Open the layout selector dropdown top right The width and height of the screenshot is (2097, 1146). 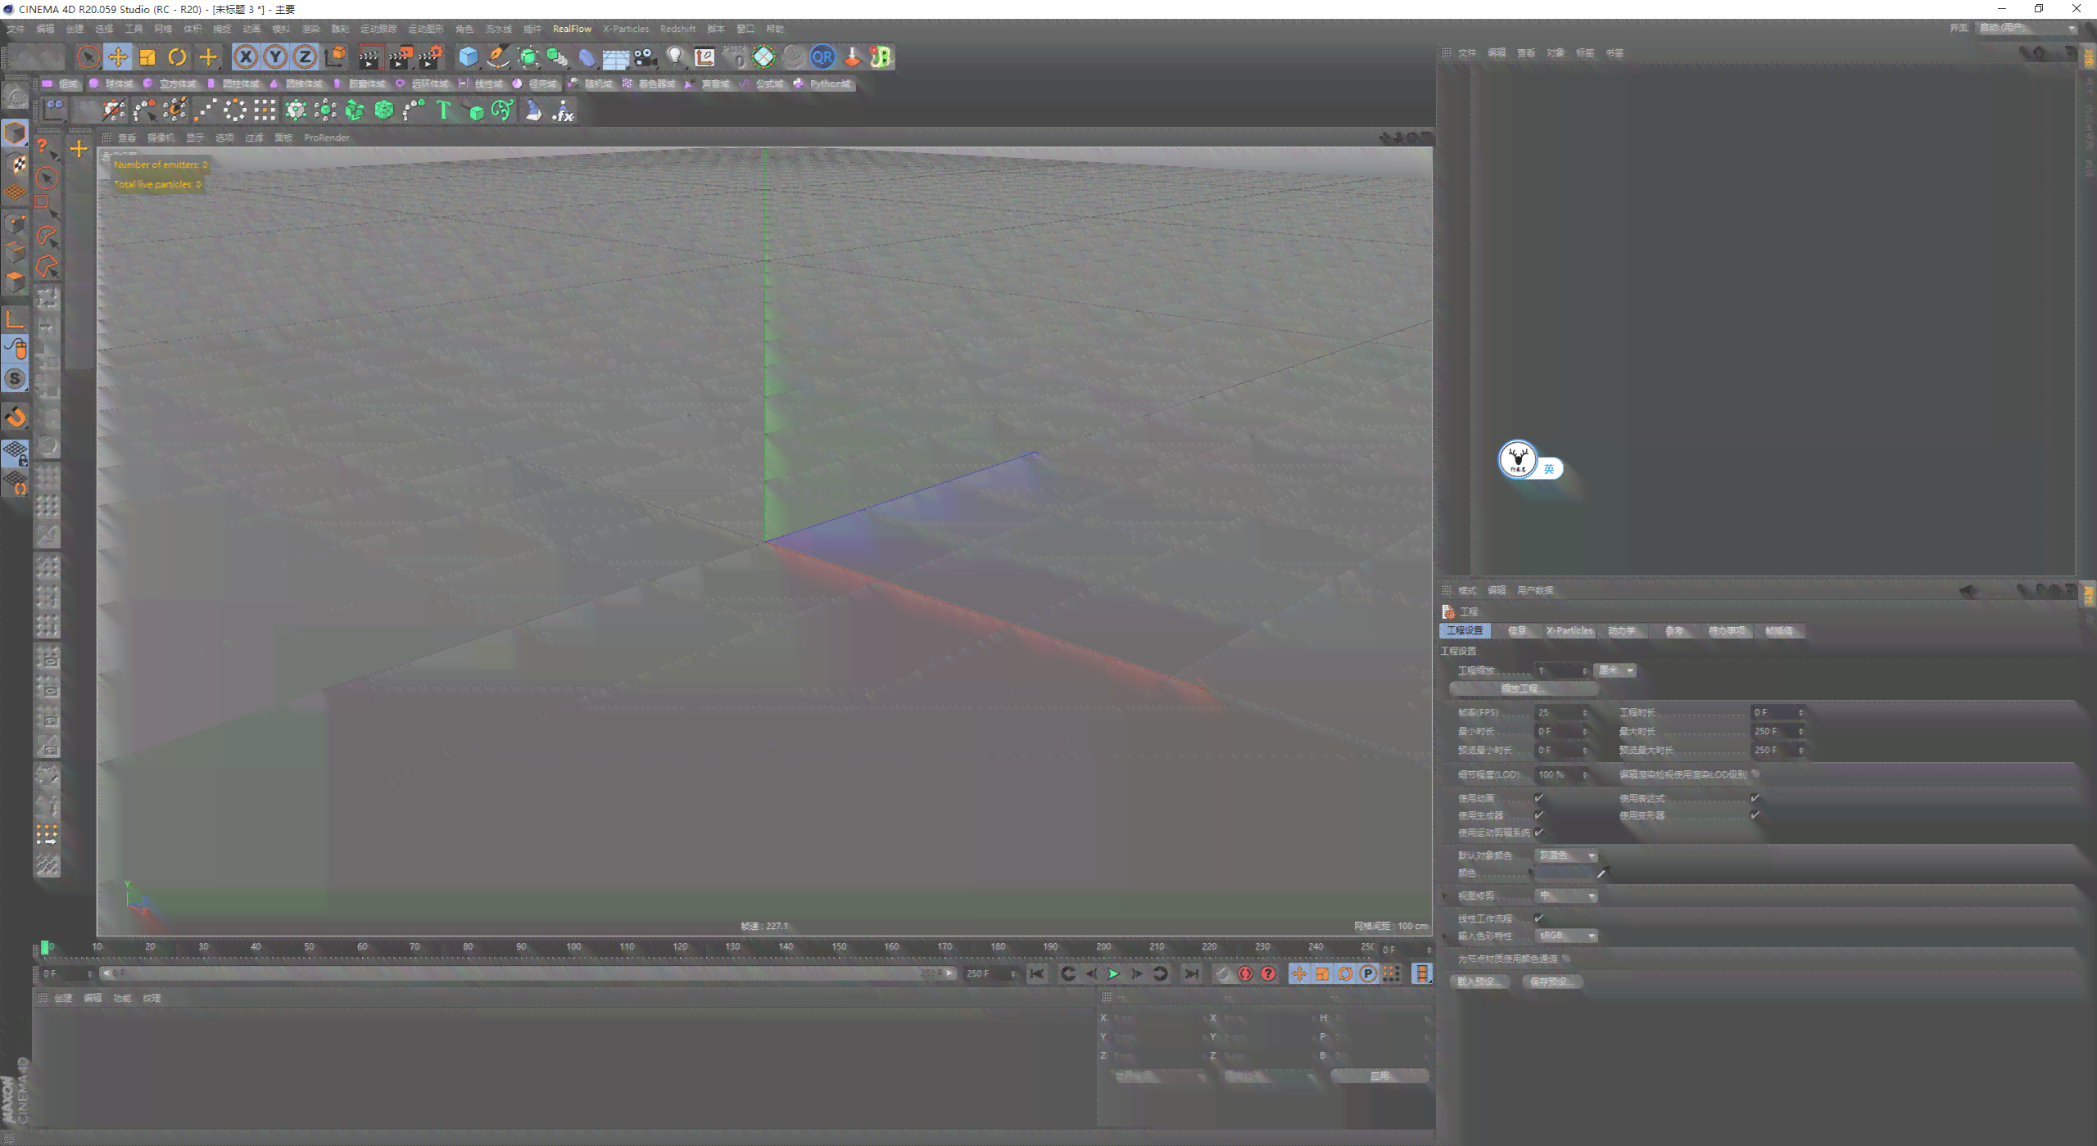tap(2027, 28)
